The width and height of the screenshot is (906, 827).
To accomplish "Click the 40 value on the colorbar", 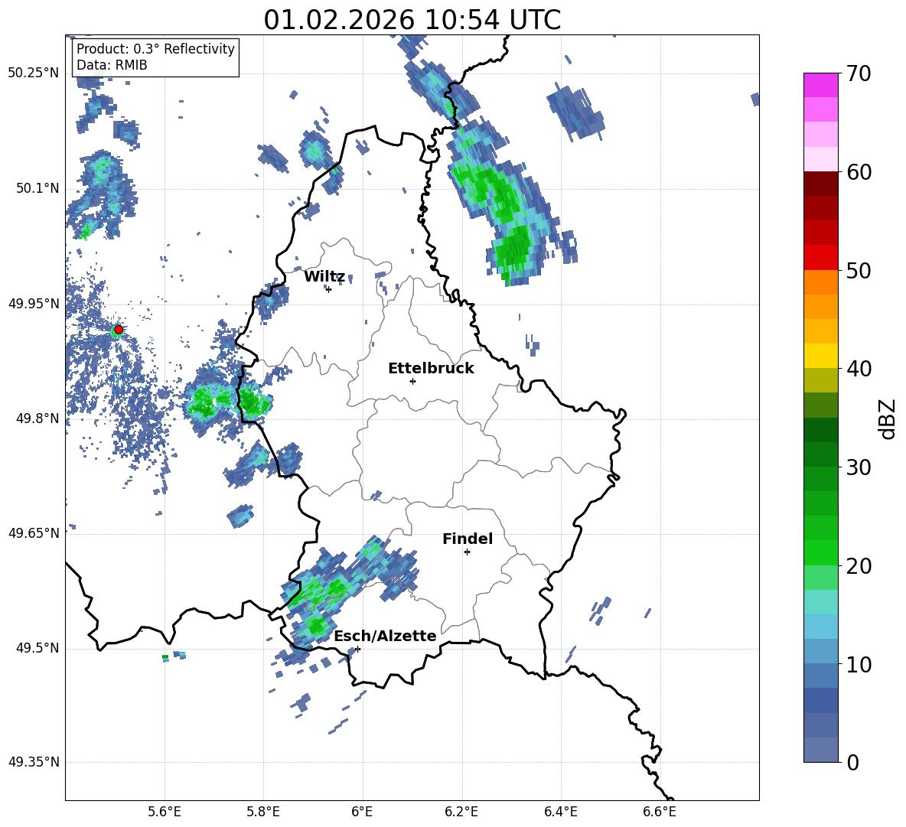I will 859,369.
